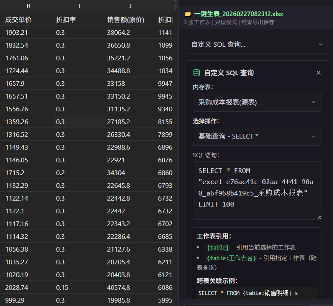Screen dimensions: 333x306
Task: Select cell with value 1149.43
Action: (x=29, y=147)
